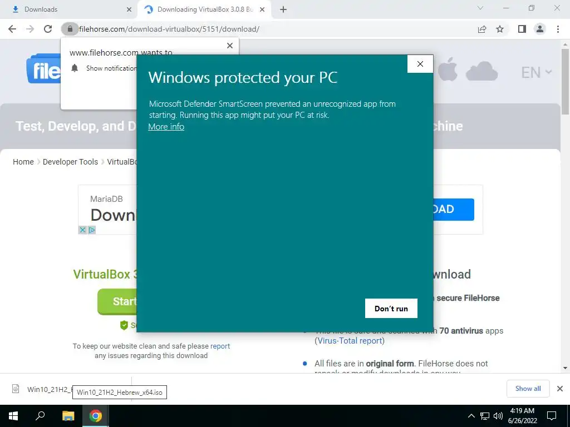The image size is (570, 427).
Task: Open the Windows Start menu
Action: 13,416
